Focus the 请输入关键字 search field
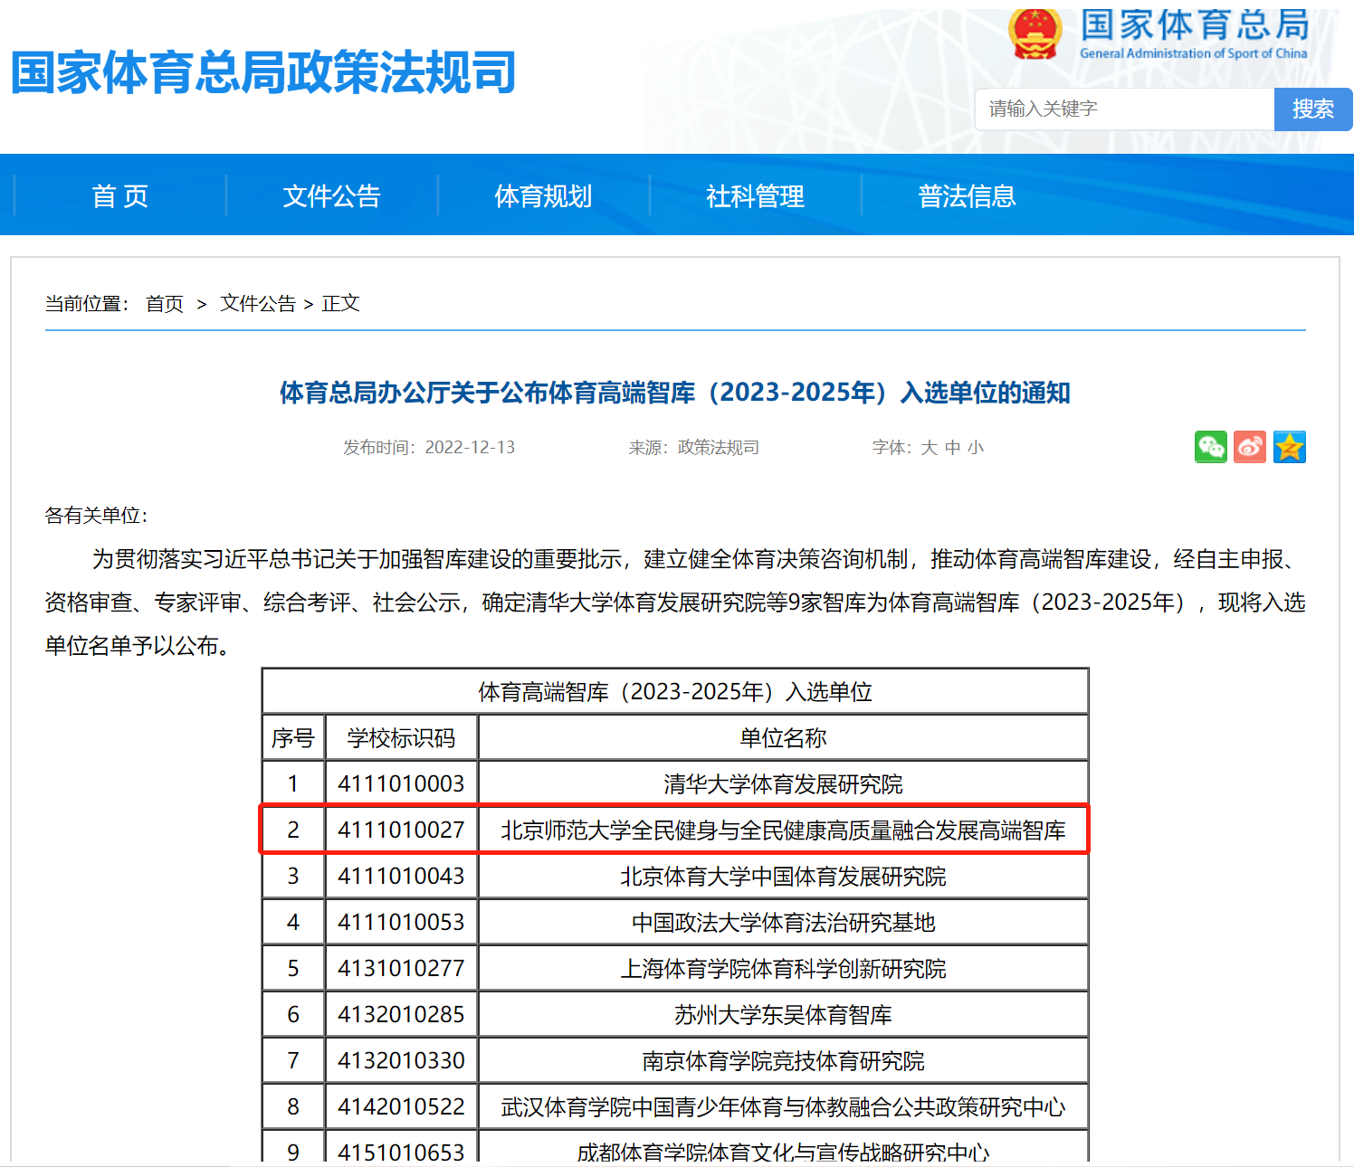The height and width of the screenshot is (1167, 1354). point(1124,109)
